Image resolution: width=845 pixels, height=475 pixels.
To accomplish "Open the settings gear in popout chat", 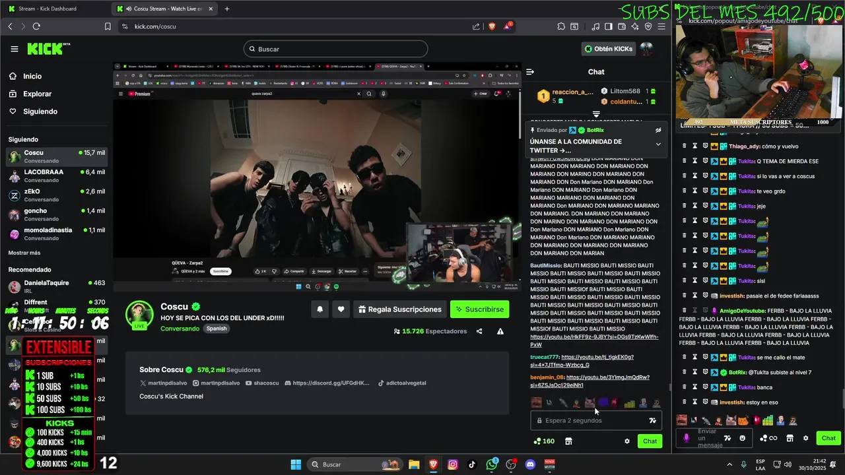I will coord(805,438).
